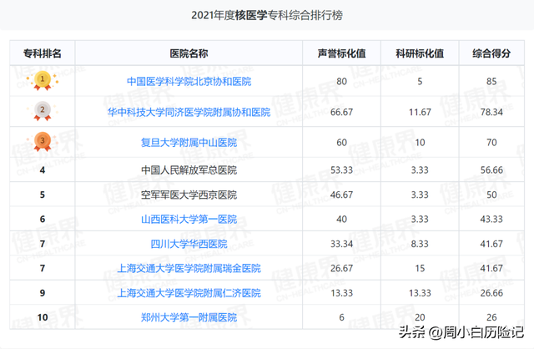Click reputation value 60 for 中山医院
This screenshot has height=349, width=534.
click(341, 143)
